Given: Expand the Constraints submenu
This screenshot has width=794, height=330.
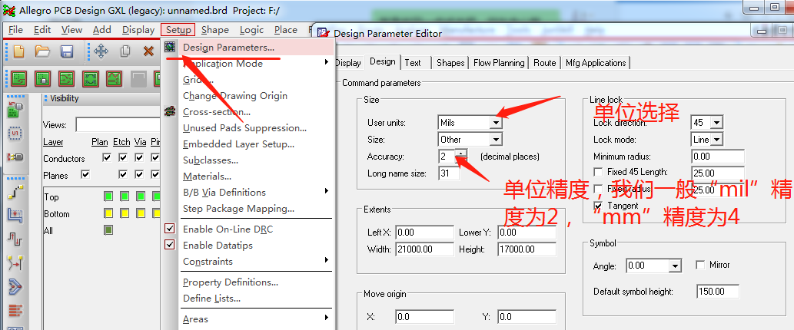Looking at the screenshot, I should (327, 261).
